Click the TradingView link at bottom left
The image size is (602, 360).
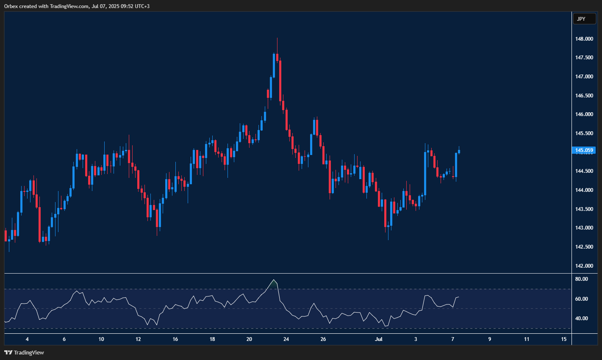click(x=26, y=352)
